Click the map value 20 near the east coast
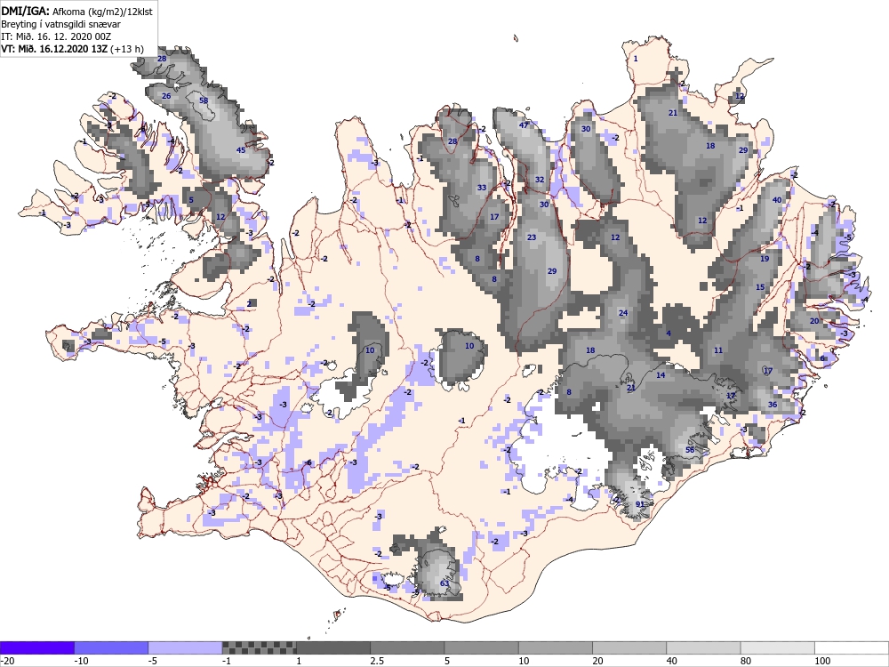Screen dimensions: 889x667 [x=814, y=320]
